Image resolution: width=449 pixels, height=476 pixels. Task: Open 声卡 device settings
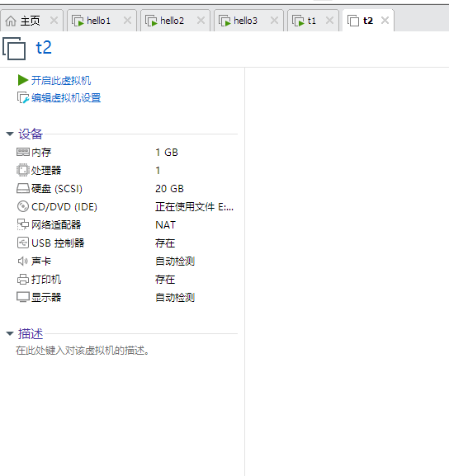(x=41, y=261)
